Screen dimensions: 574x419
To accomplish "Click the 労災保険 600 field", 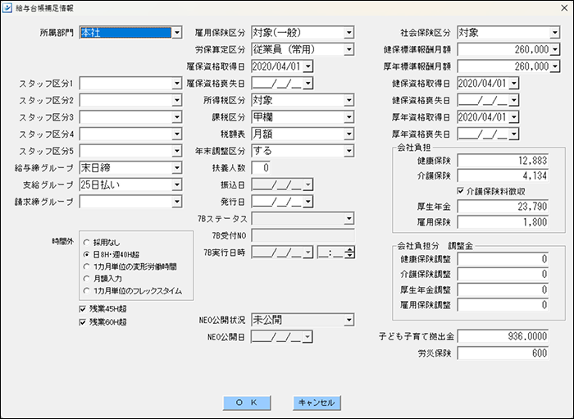I will [x=503, y=353].
